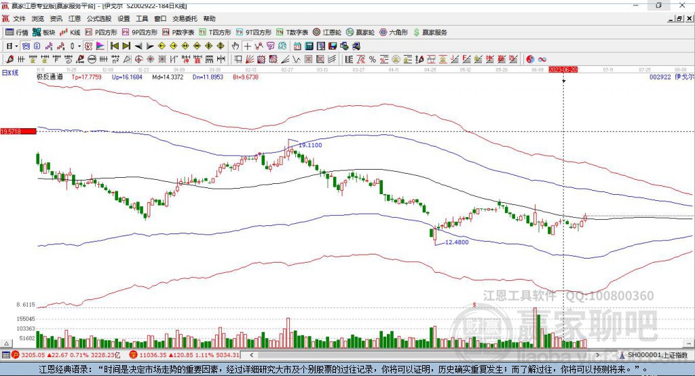Expand the candlestick chart type dropdown arrow
The height and width of the screenshot is (376, 695).
pyautogui.click(x=79, y=46)
